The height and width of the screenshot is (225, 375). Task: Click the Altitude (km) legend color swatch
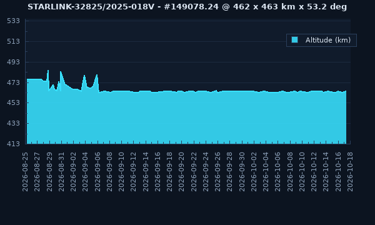click(x=294, y=40)
